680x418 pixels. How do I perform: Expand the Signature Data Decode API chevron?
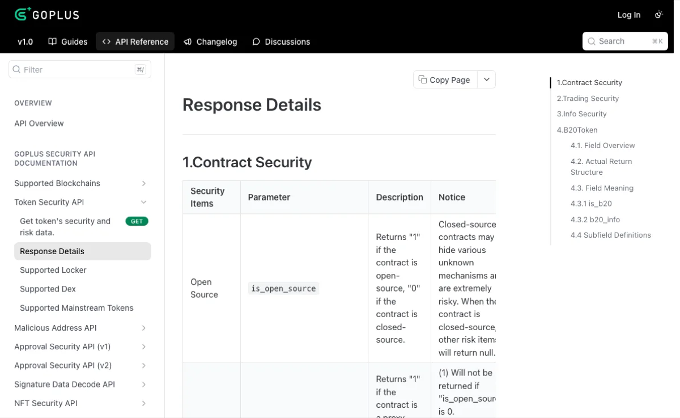coord(144,384)
